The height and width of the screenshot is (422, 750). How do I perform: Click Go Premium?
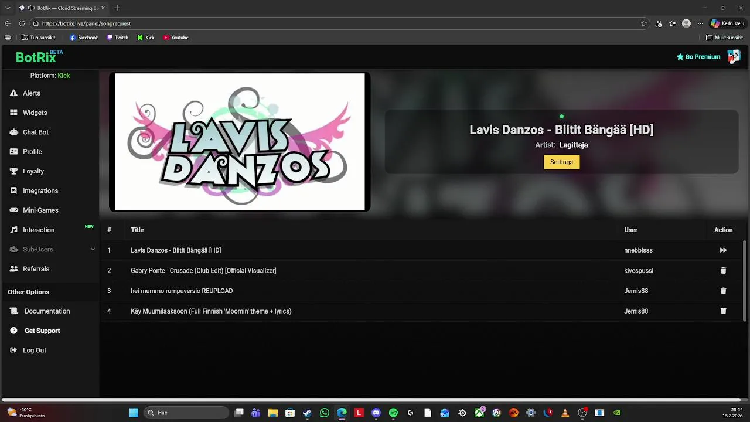pyautogui.click(x=698, y=57)
